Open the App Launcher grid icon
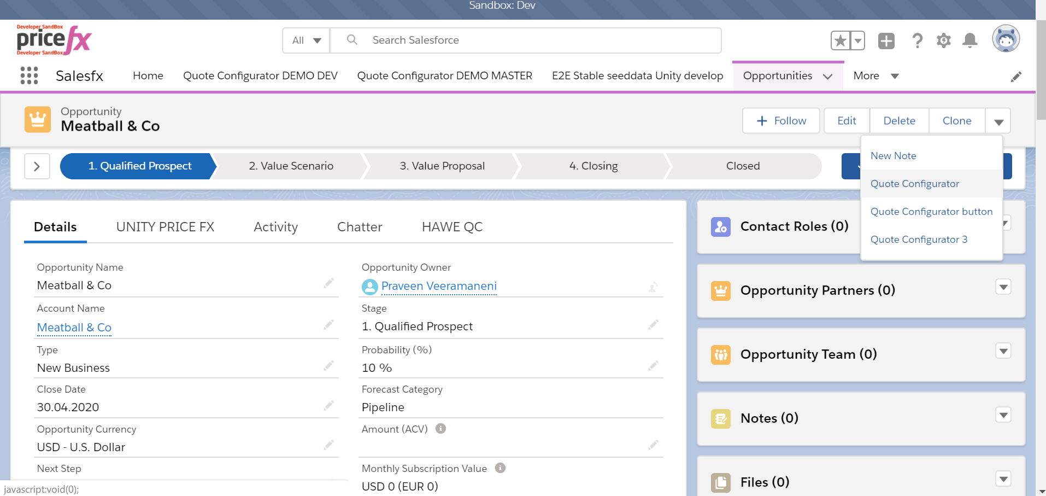This screenshot has height=496, width=1046. click(x=29, y=75)
